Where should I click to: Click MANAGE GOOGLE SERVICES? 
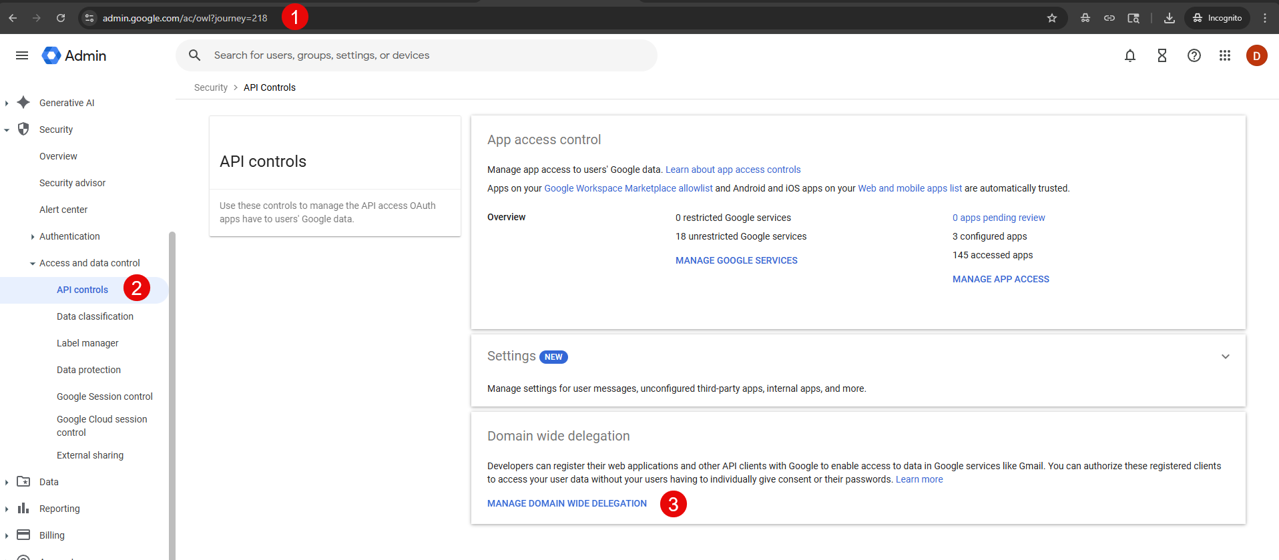coord(736,260)
